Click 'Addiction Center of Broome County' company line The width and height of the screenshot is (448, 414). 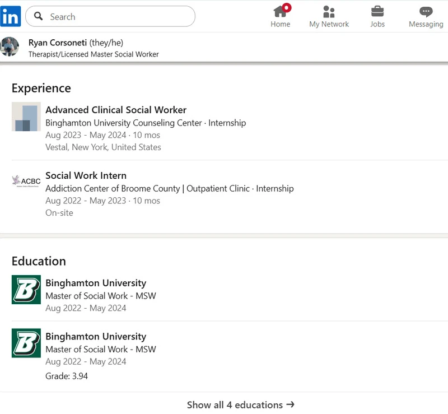(x=170, y=189)
